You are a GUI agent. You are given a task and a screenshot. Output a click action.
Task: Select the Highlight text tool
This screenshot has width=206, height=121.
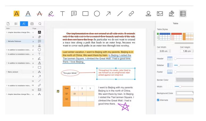(x=16, y=14)
